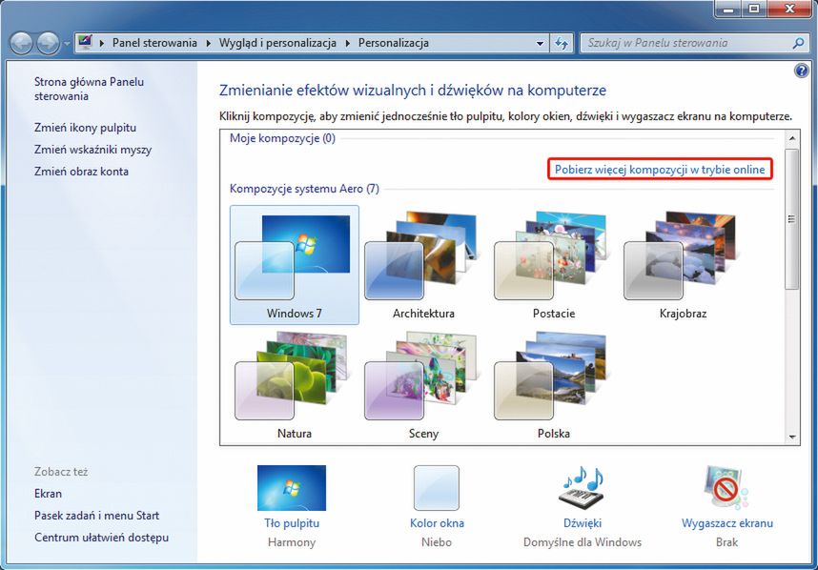Screen dimensions: 818x570
Task: Minimize the Personalizacja window
Action: 728,9
